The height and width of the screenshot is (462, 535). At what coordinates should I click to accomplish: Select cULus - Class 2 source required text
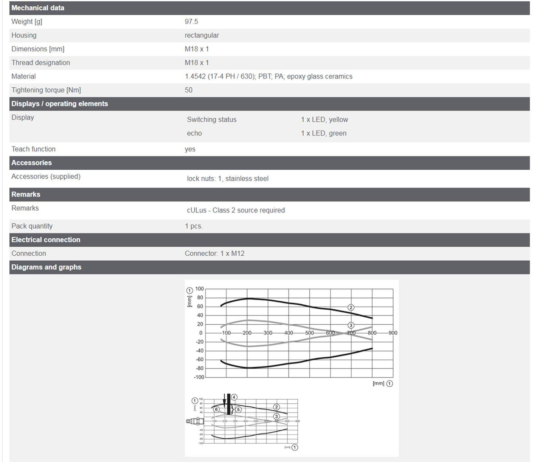point(236,210)
